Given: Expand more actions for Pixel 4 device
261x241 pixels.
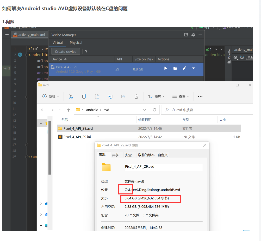Looking at the screenshot, I should click(194, 68).
